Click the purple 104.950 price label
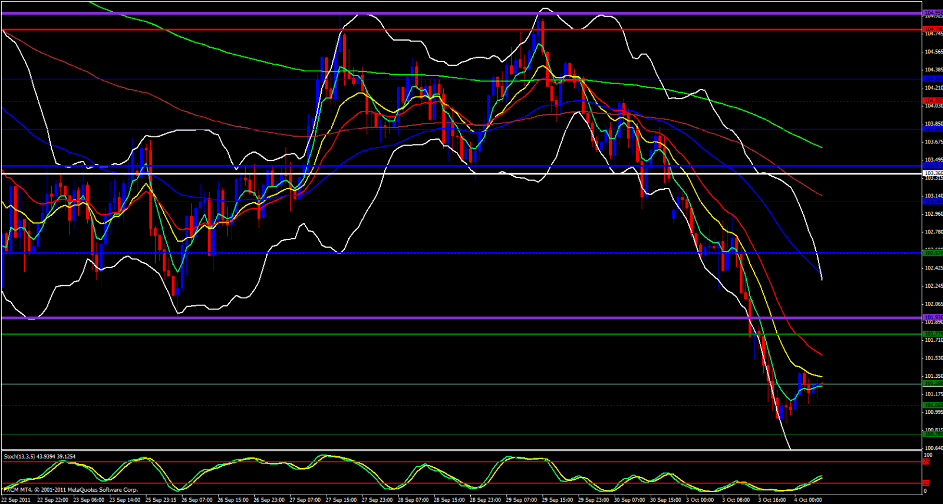 click(932, 12)
